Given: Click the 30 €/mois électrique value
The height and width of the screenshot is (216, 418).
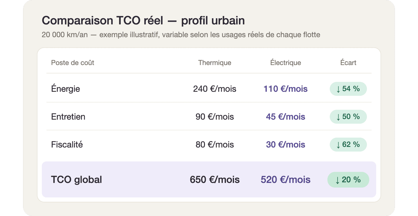Looking at the screenshot, I should 286,145.
